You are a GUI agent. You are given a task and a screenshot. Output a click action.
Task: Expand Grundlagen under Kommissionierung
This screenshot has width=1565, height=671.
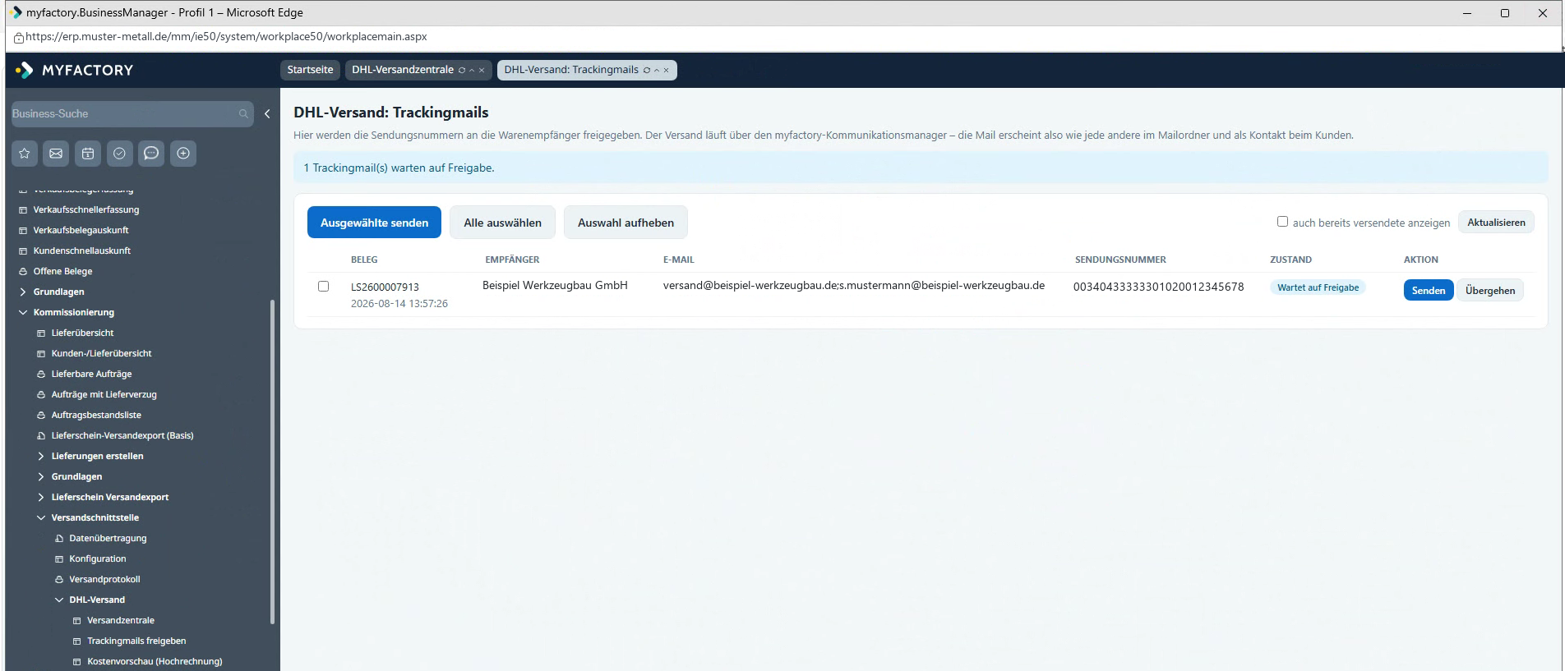click(x=41, y=476)
